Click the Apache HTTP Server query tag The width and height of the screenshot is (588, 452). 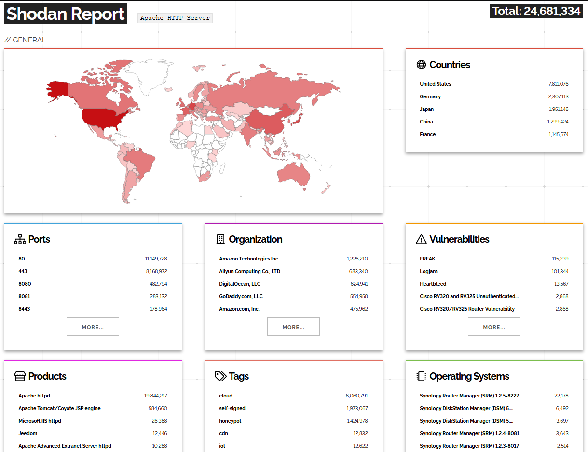175,18
